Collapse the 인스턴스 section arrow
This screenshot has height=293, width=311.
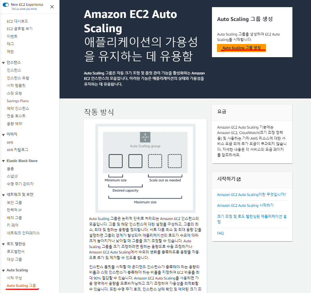3,63
